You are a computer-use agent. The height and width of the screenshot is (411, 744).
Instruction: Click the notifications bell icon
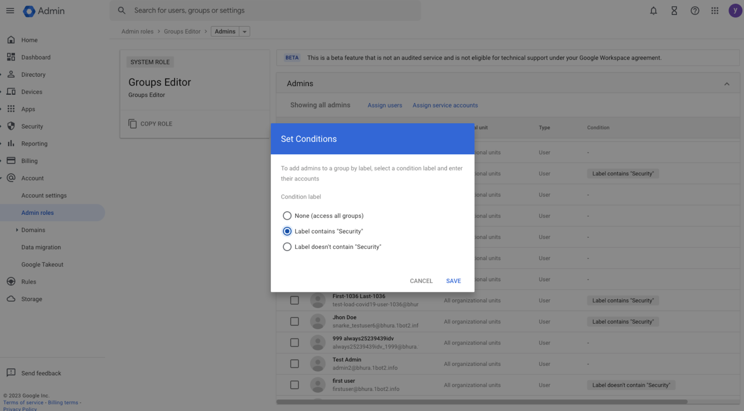click(x=653, y=11)
